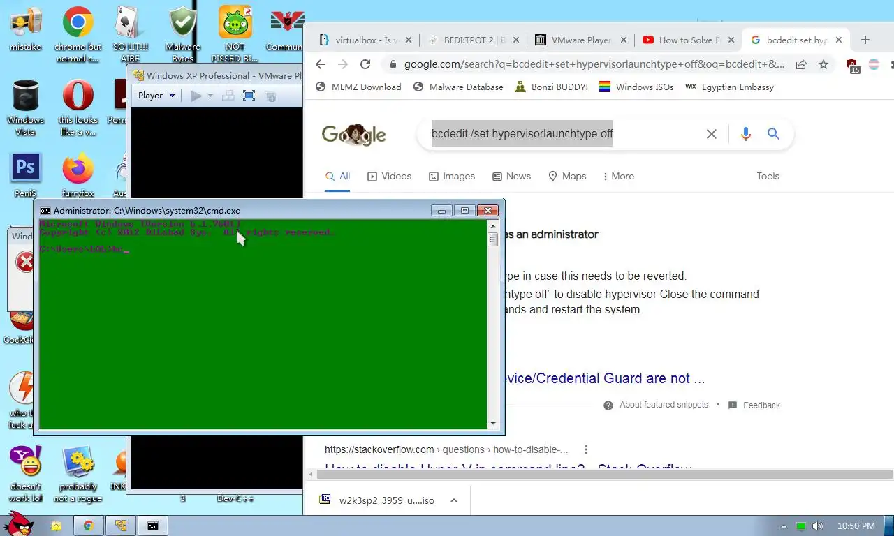The width and height of the screenshot is (894, 536).
Task: Open the 'mistake' desktop icon
Action: 25,28
